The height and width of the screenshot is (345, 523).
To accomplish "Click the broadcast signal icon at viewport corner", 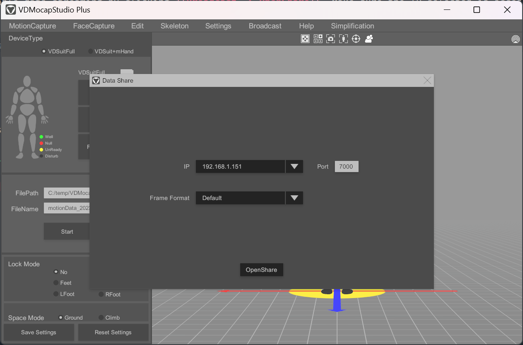I will pyautogui.click(x=515, y=39).
